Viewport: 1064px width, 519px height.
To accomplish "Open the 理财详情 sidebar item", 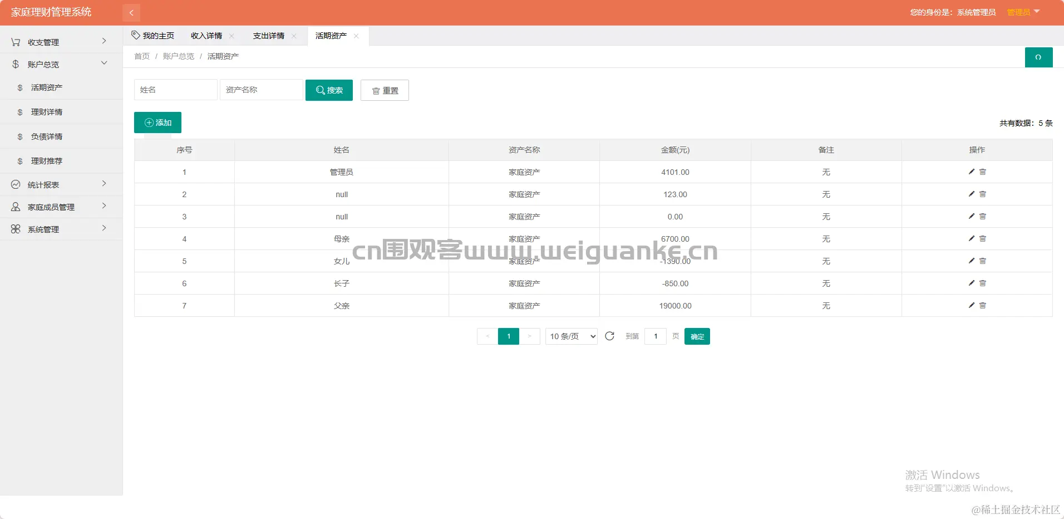I will coord(61,112).
